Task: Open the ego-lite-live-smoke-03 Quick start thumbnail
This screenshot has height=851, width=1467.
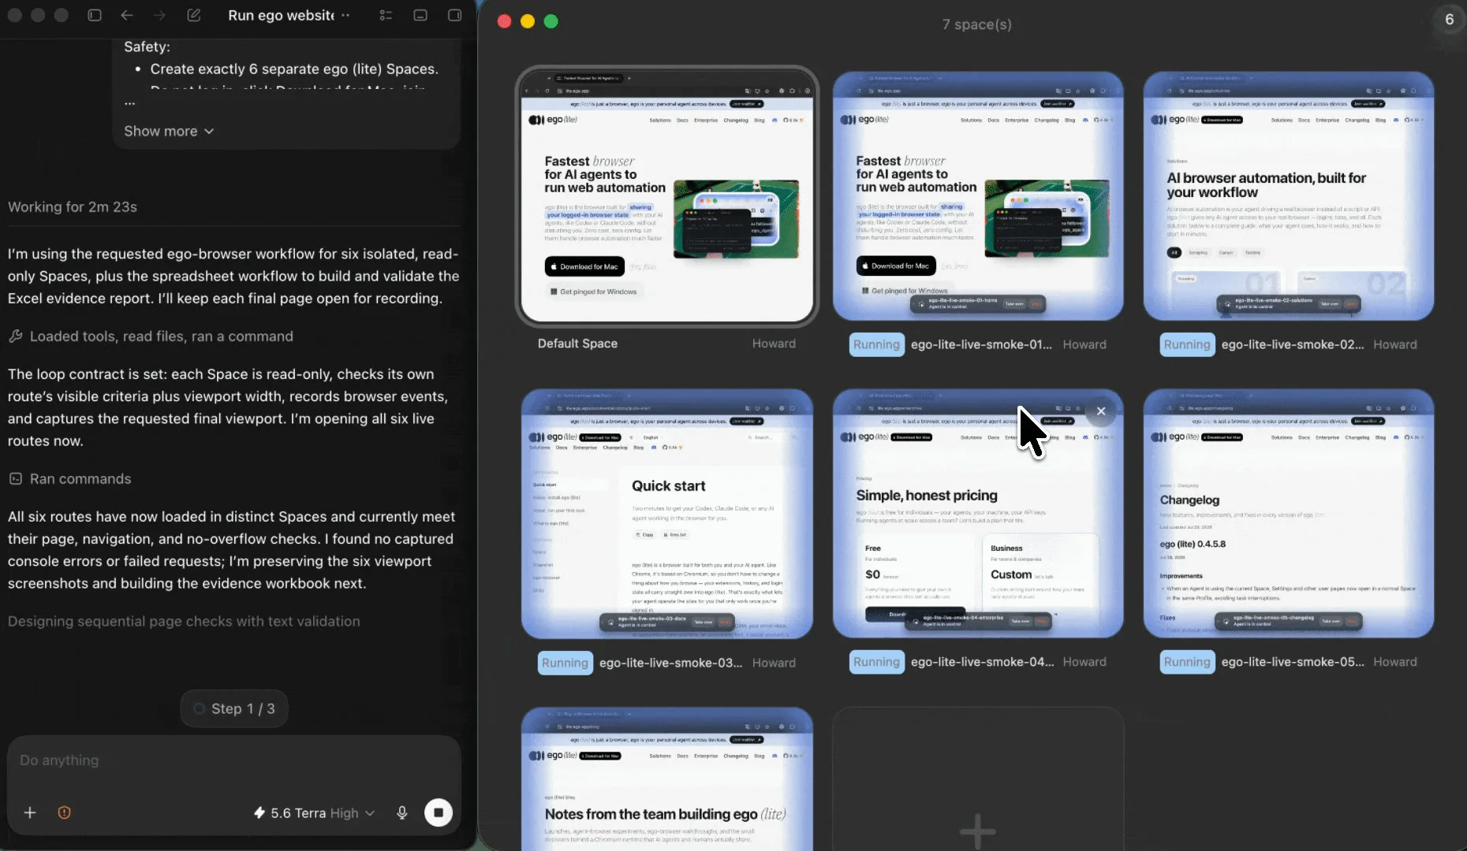Action: [667, 514]
